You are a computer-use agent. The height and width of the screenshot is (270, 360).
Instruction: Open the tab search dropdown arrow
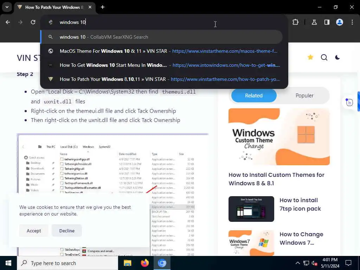click(x=7, y=7)
